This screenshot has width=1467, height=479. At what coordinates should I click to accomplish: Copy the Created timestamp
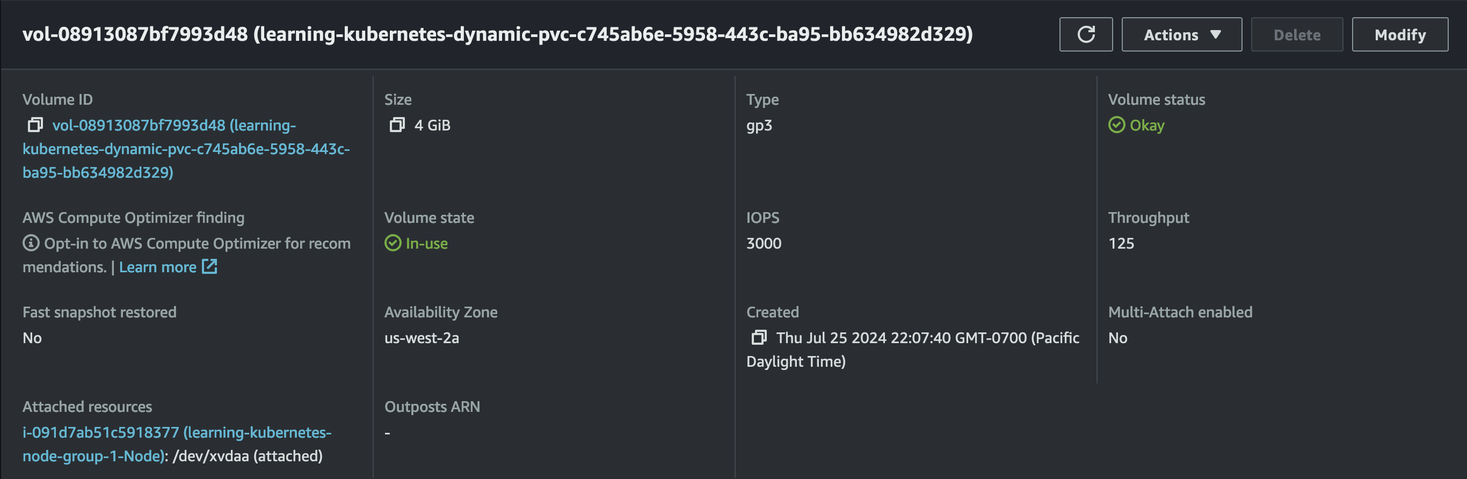tap(759, 338)
